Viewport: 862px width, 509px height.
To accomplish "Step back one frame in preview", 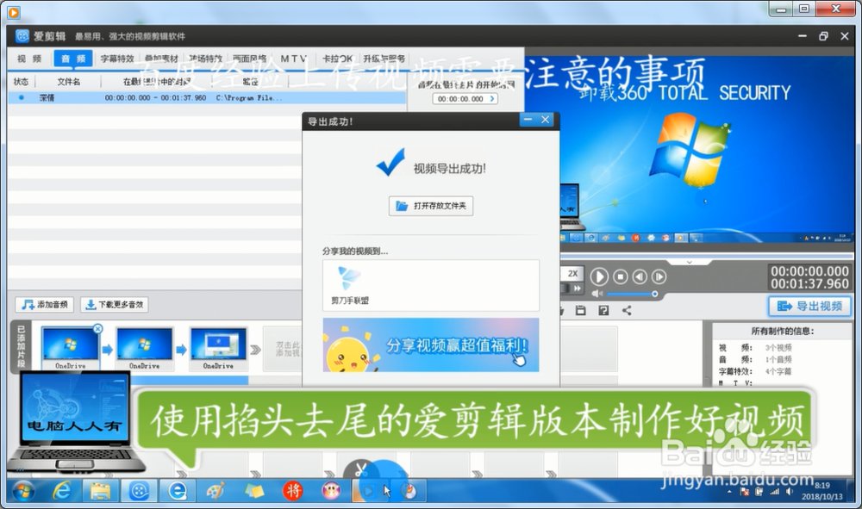I will click(x=640, y=276).
